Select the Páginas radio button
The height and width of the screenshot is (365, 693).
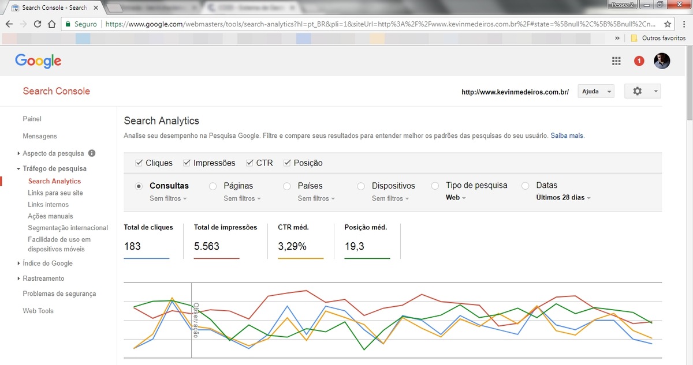pos(213,186)
